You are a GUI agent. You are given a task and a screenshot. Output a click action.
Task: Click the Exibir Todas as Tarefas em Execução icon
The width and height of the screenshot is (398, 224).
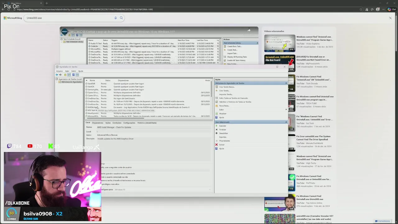click(x=217, y=98)
